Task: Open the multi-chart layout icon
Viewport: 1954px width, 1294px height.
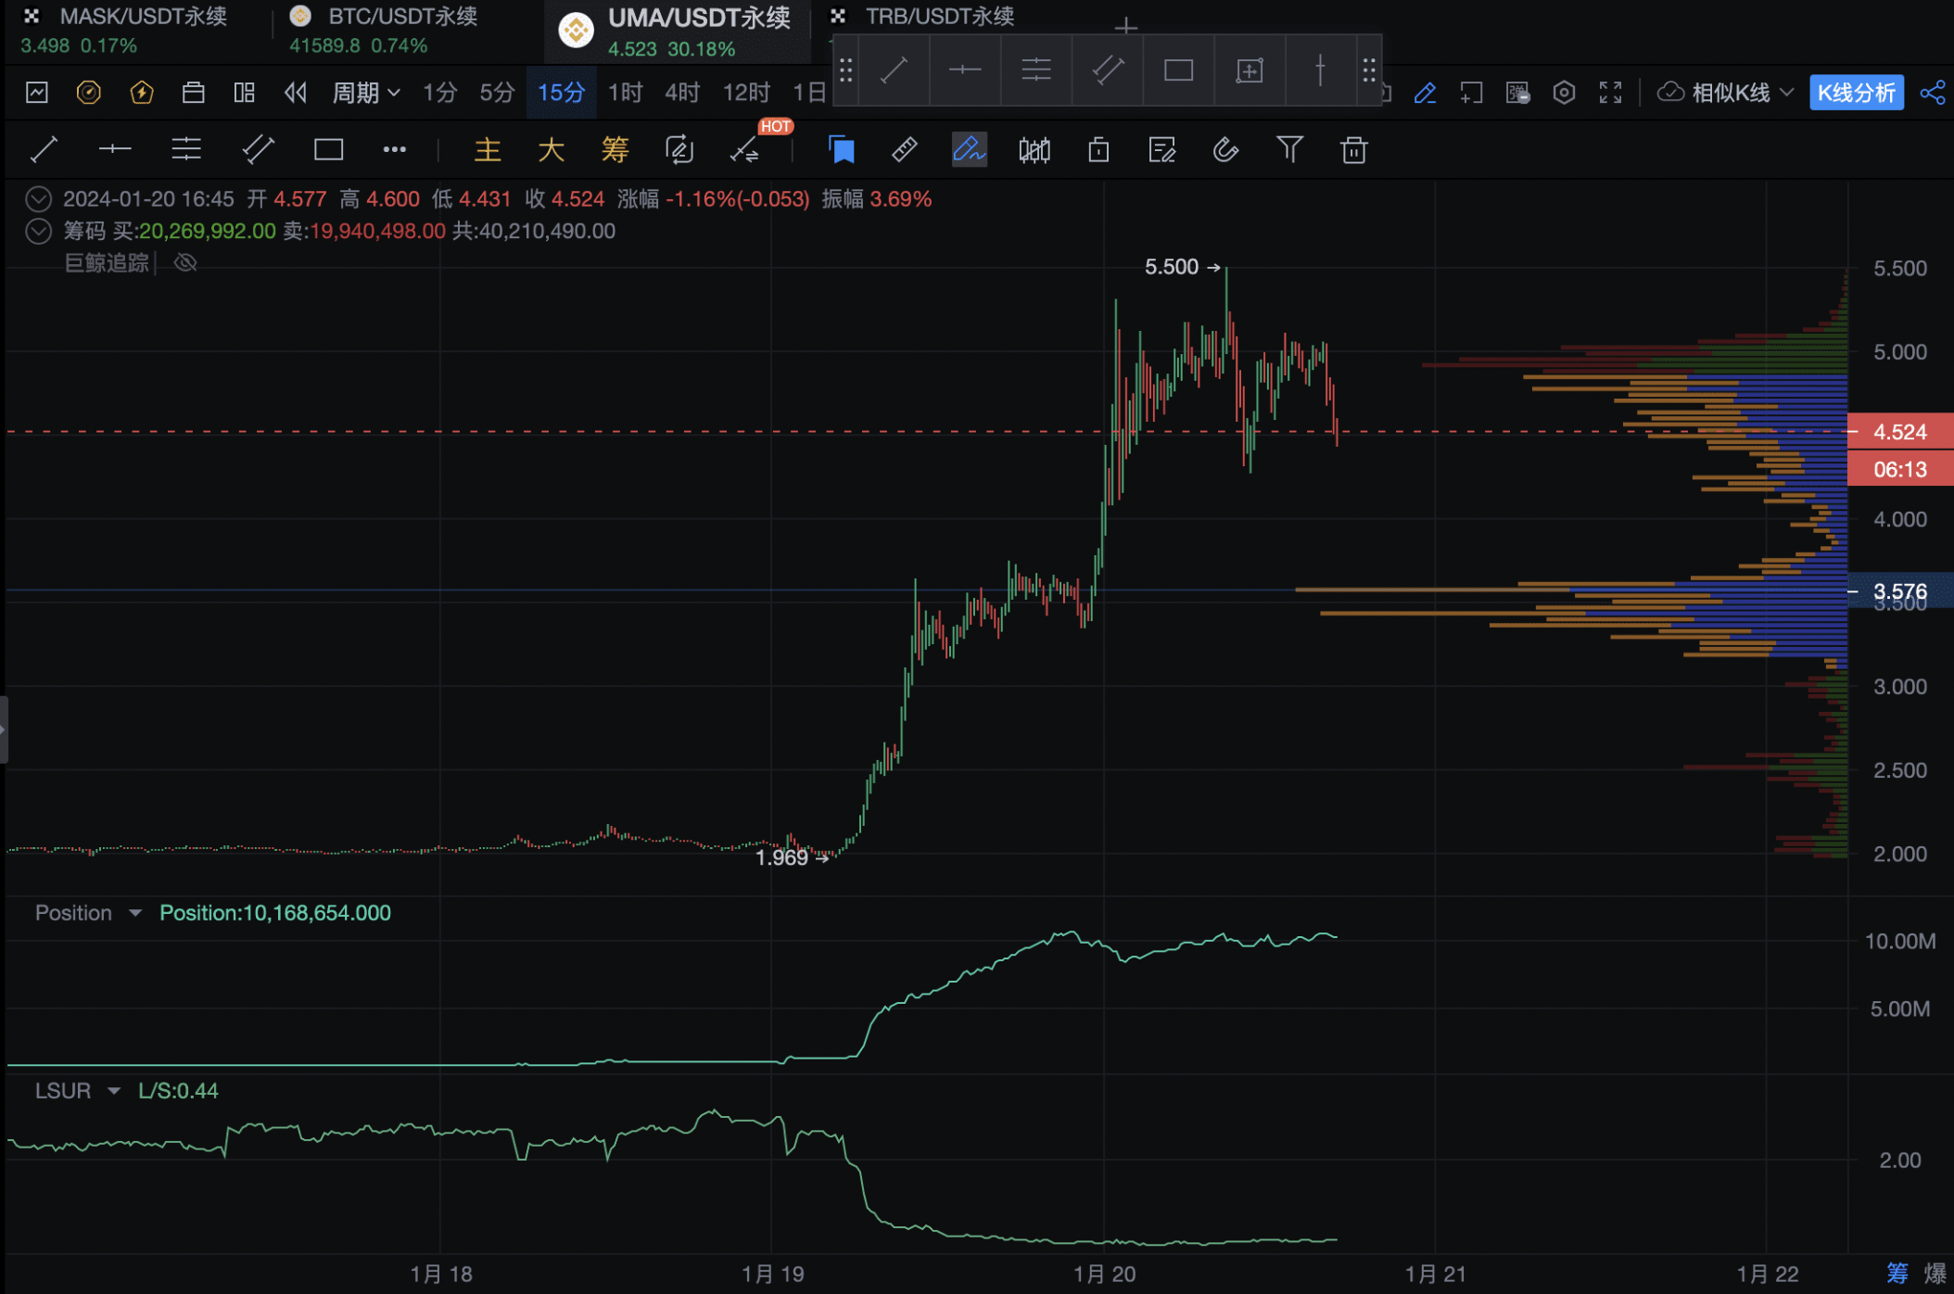Action: point(245,93)
